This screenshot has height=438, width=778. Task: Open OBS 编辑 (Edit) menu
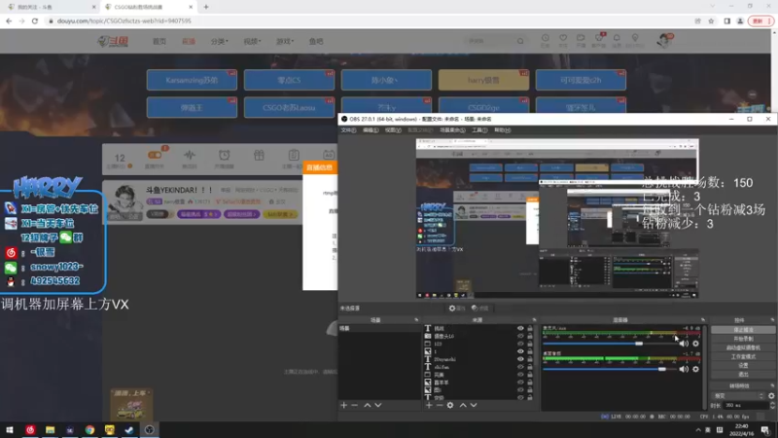click(x=371, y=130)
